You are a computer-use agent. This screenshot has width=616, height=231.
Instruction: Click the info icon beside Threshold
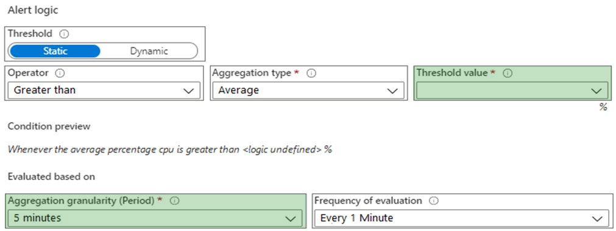pos(65,33)
